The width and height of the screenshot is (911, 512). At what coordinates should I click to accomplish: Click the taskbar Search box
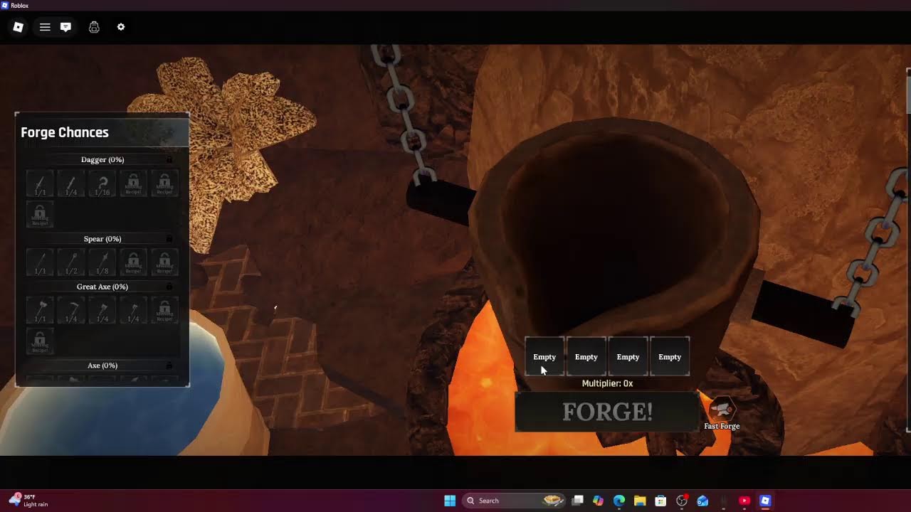coord(514,501)
